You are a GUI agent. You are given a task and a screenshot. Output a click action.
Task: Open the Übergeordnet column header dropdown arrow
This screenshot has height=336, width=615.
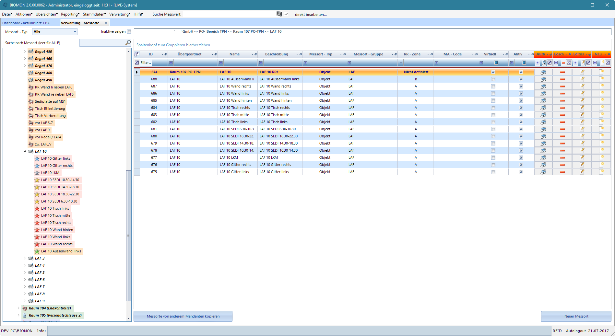click(x=212, y=54)
